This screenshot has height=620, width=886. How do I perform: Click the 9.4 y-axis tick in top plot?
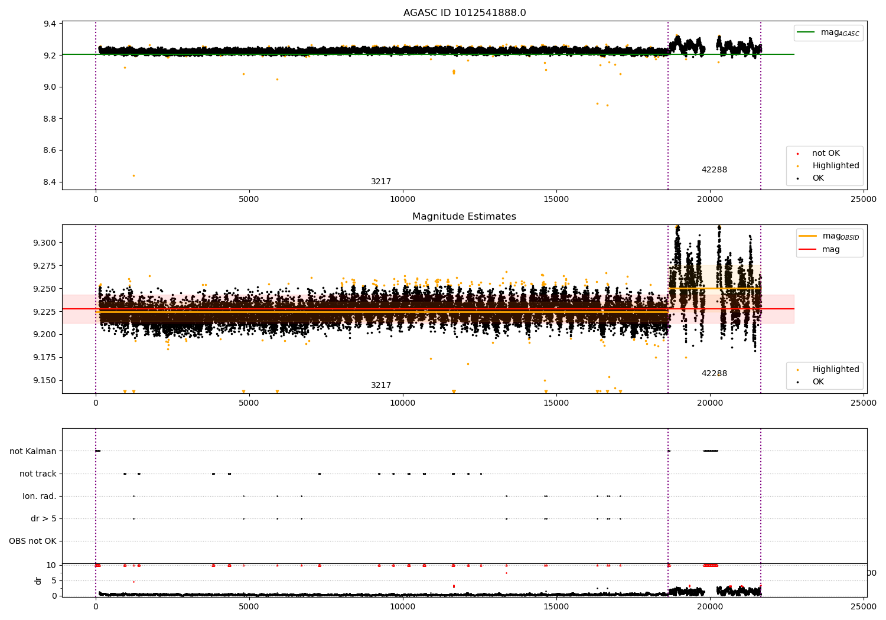coord(50,24)
